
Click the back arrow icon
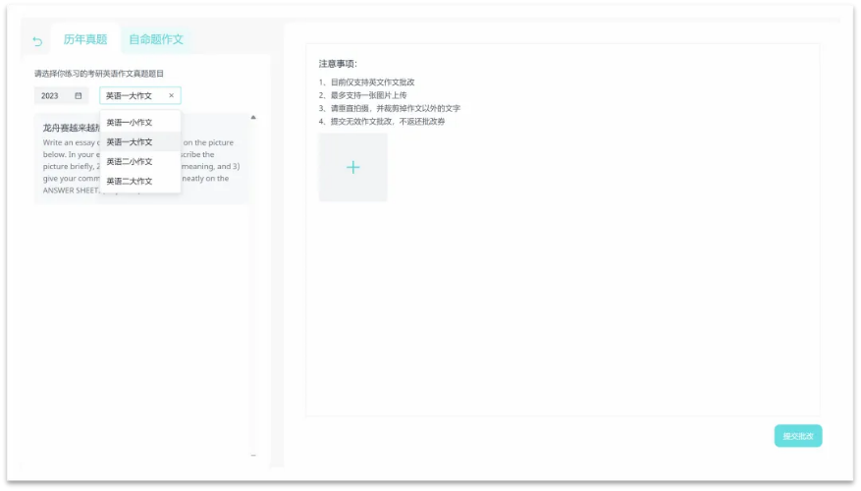[x=37, y=41]
